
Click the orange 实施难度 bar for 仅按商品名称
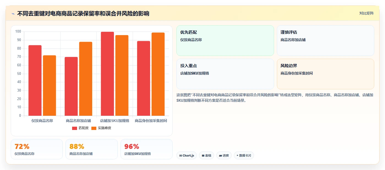(x=50, y=86)
